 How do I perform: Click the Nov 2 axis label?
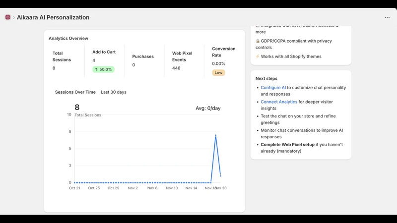(x=133, y=188)
